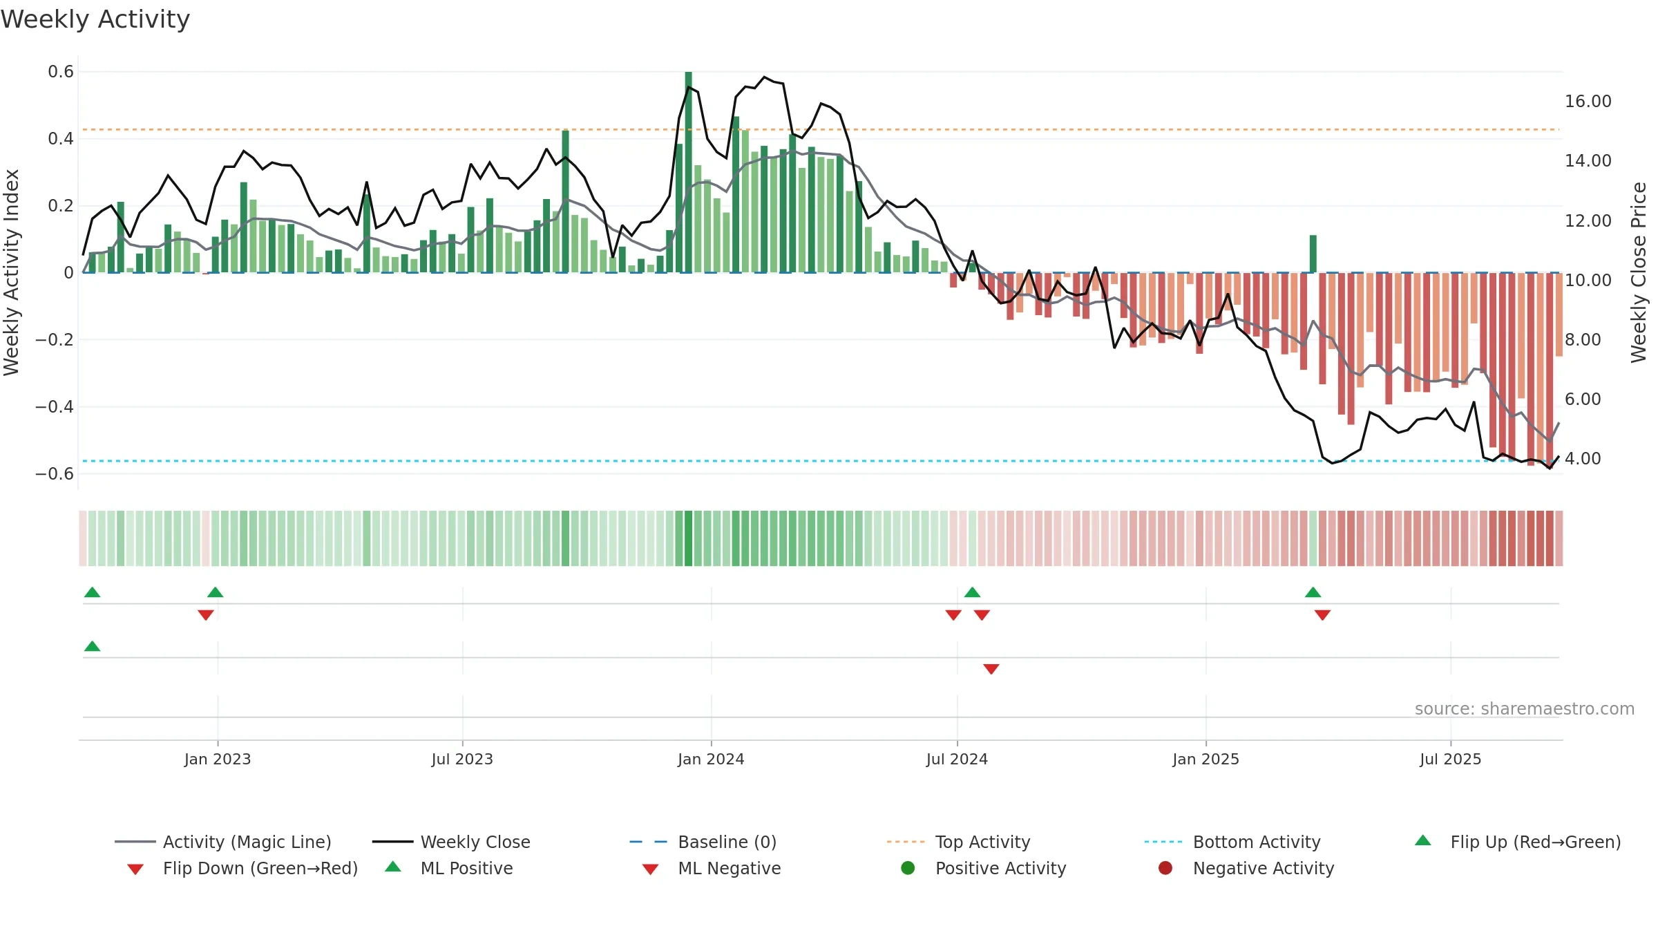Image resolution: width=1658 pixels, height=933 pixels.
Task: Click the Jan 2024 axis label
Action: coord(711,759)
